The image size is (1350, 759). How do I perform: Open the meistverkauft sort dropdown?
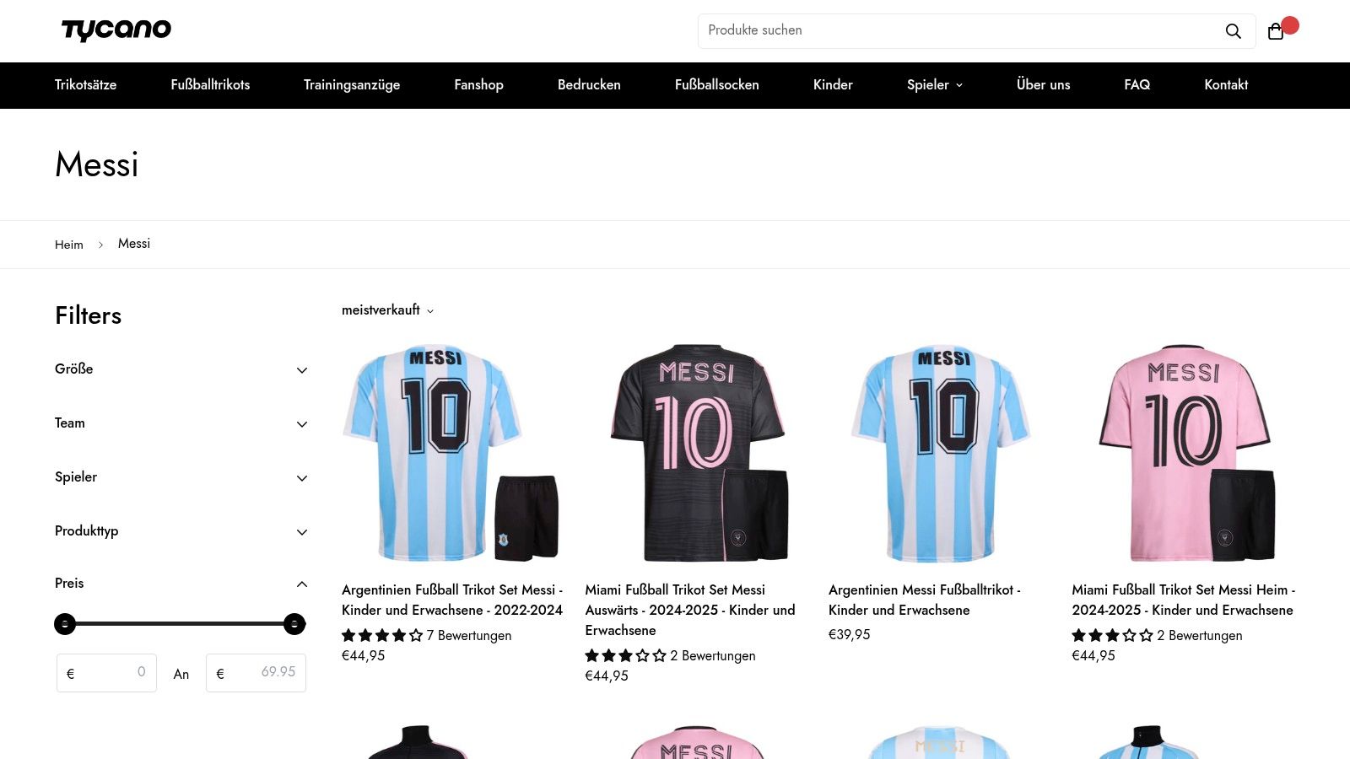point(387,310)
